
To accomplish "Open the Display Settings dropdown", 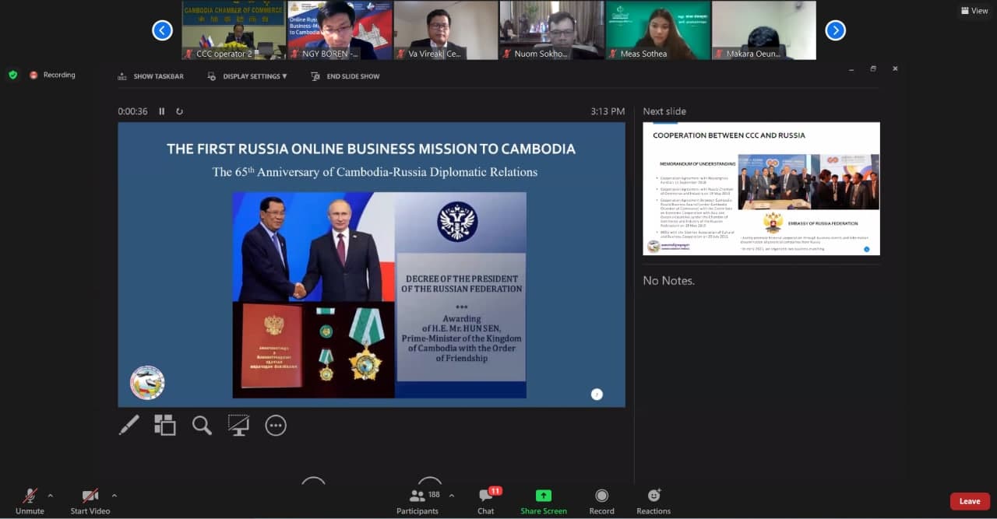I will coord(247,76).
